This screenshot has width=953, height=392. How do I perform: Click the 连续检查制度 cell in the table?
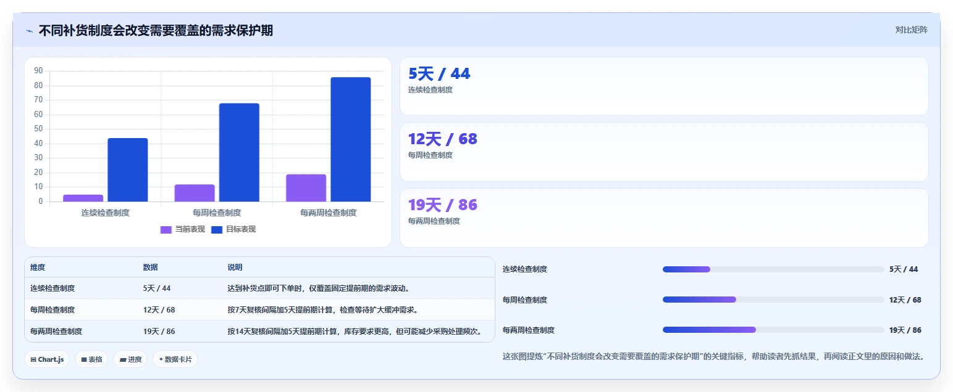52,288
